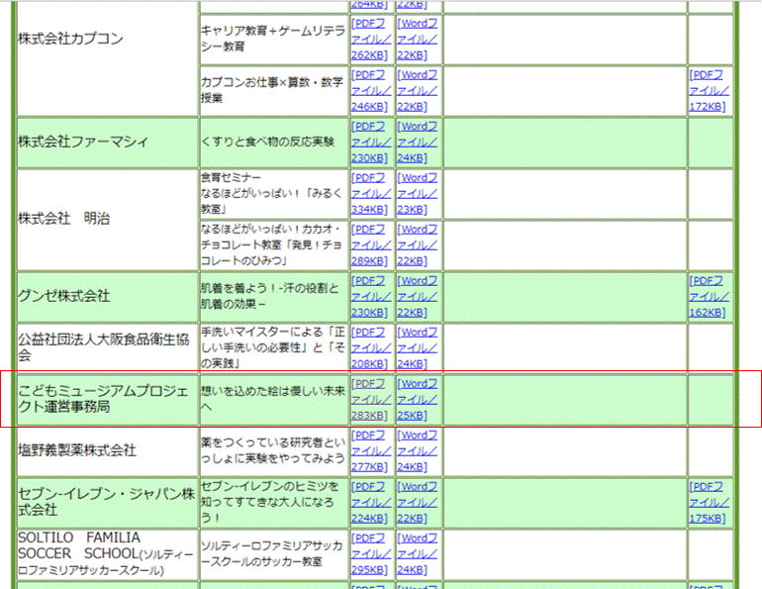Viewport: 762px width, 589px height.
Task: Select the 株式会社 明治 company cell
Action: 108,219
